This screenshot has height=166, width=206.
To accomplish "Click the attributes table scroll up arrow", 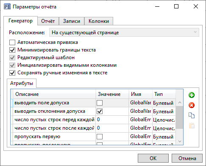I will [180, 103].
